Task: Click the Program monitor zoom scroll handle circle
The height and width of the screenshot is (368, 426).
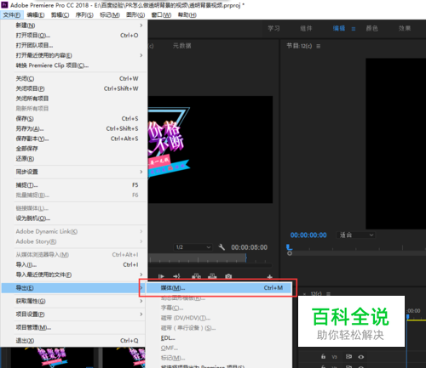Action: [x=290, y=253]
